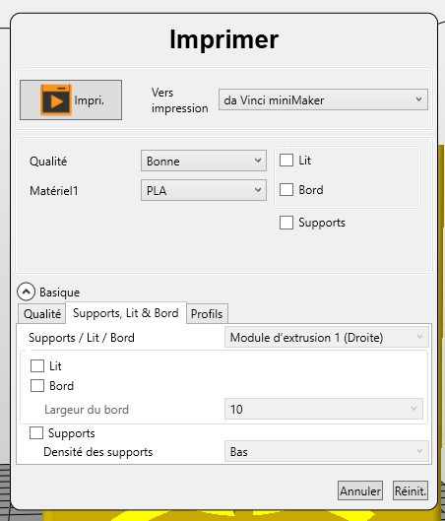This screenshot has height=521, width=445.
Task: Enable the upper Bord checkbox beside Matériel1
Action: (286, 190)
